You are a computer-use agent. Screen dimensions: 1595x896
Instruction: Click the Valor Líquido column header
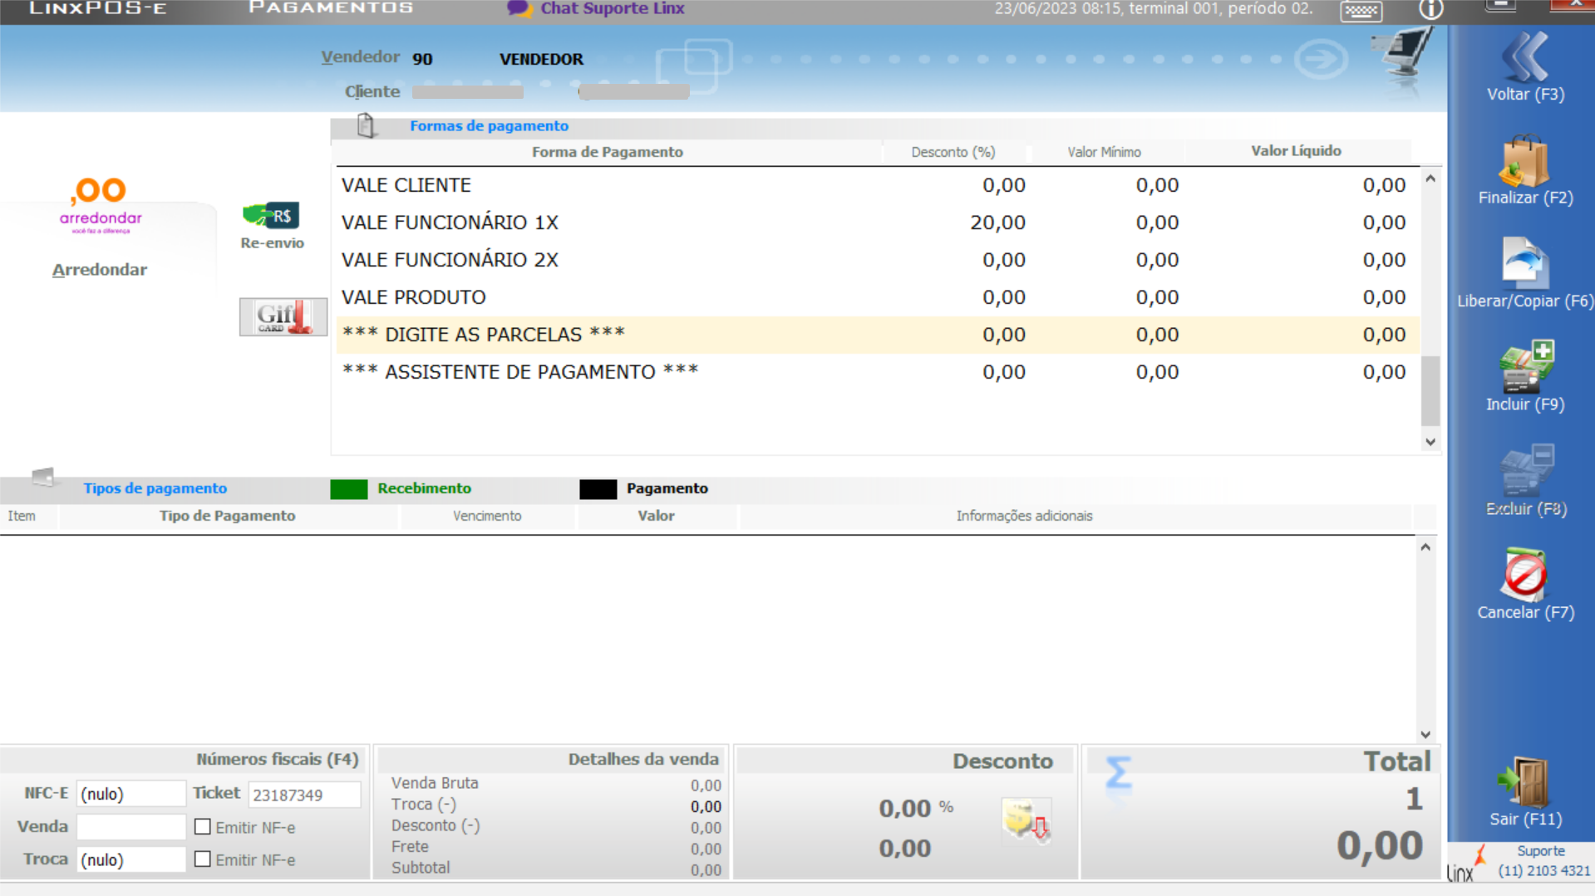tap(1296, 151)
